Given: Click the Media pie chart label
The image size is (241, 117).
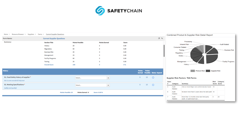Looking at the screenshot, I should click(x=181, y=56).
